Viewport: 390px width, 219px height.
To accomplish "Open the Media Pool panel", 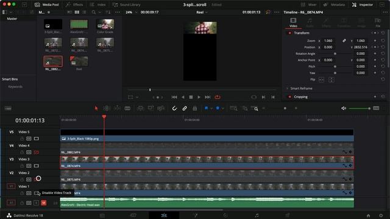I will pos(46,4).
